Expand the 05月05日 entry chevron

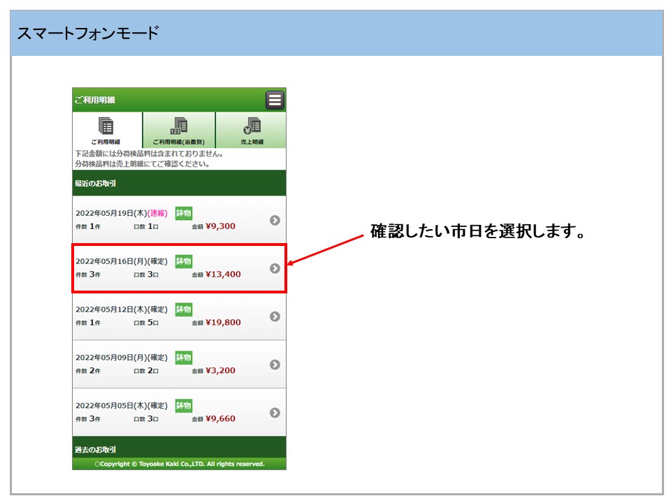275,412
